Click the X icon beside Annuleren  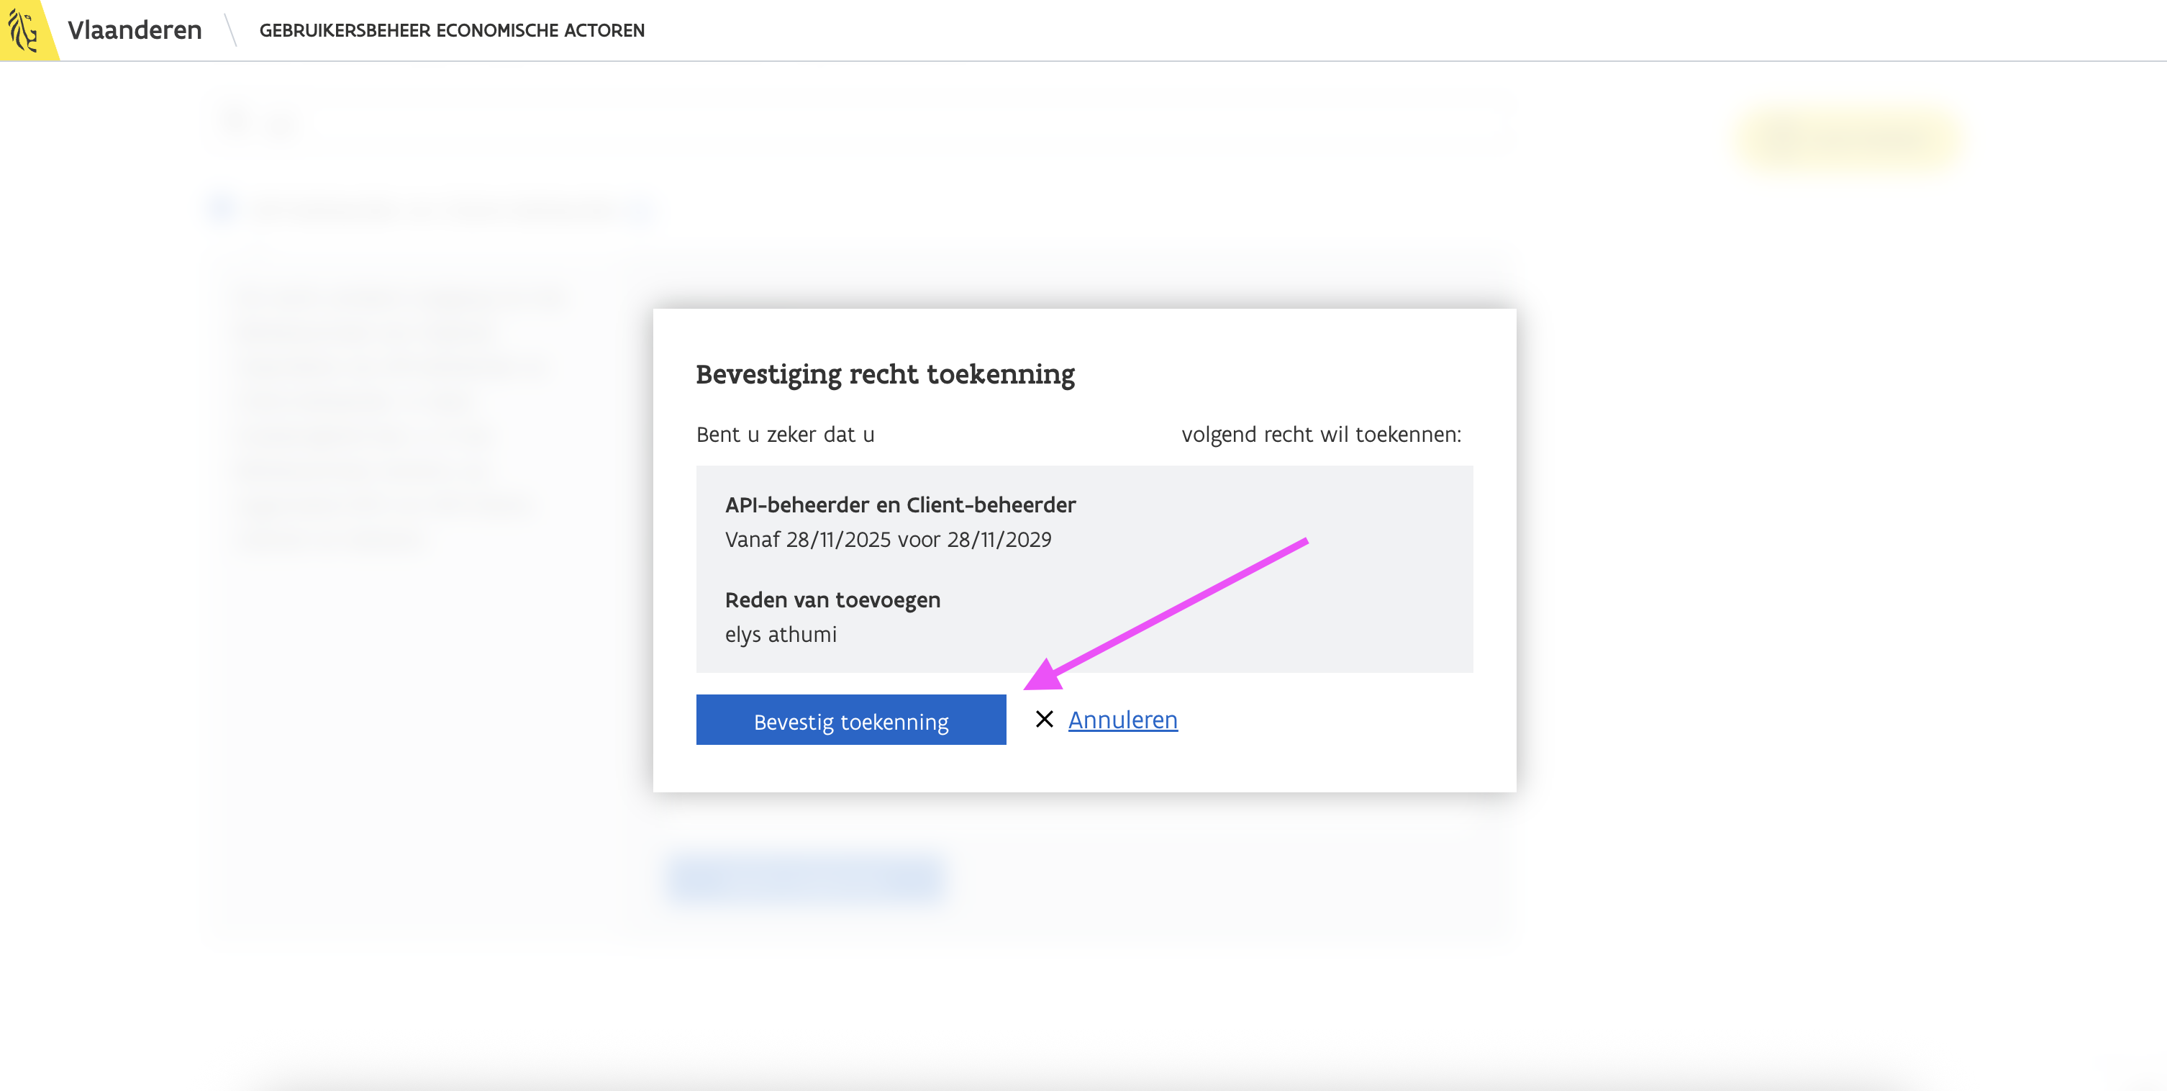[1044, 719]
